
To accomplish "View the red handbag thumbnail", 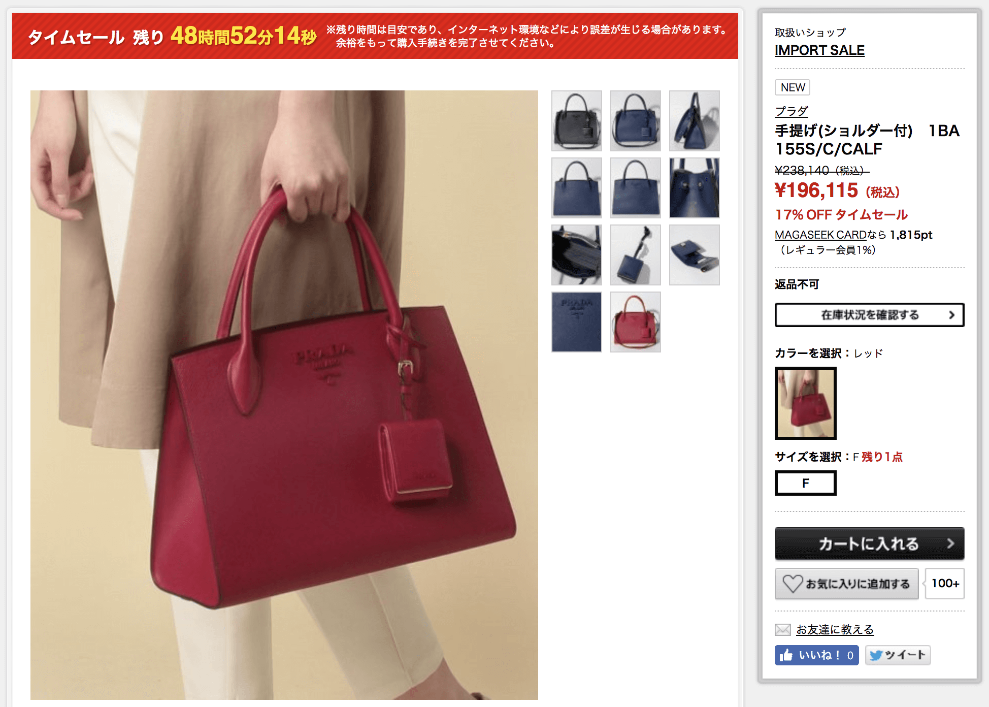I will click(636, 322).
